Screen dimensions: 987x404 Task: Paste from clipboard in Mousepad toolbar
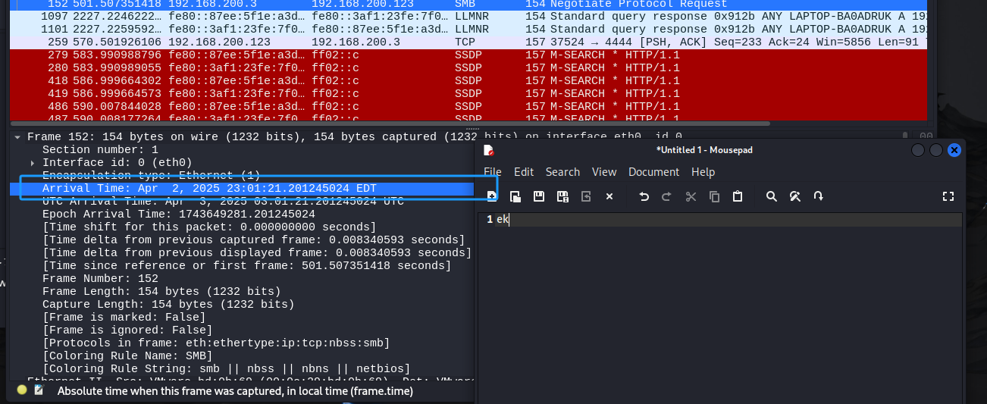(738, 196)
